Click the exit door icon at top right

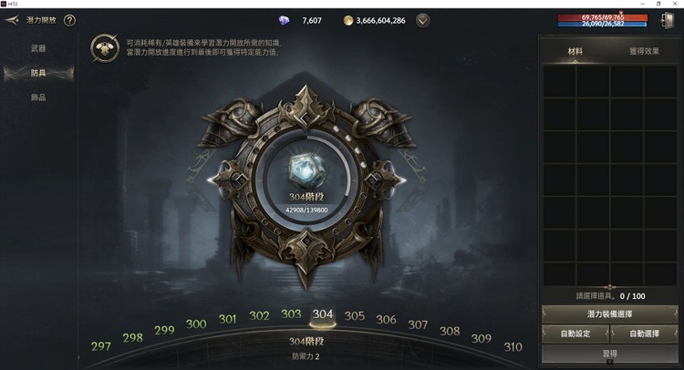668,20
